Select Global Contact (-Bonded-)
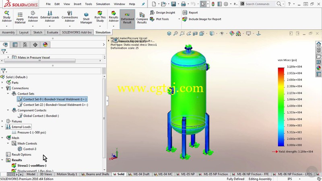The image size is (322, 181). tap(38, 116)
